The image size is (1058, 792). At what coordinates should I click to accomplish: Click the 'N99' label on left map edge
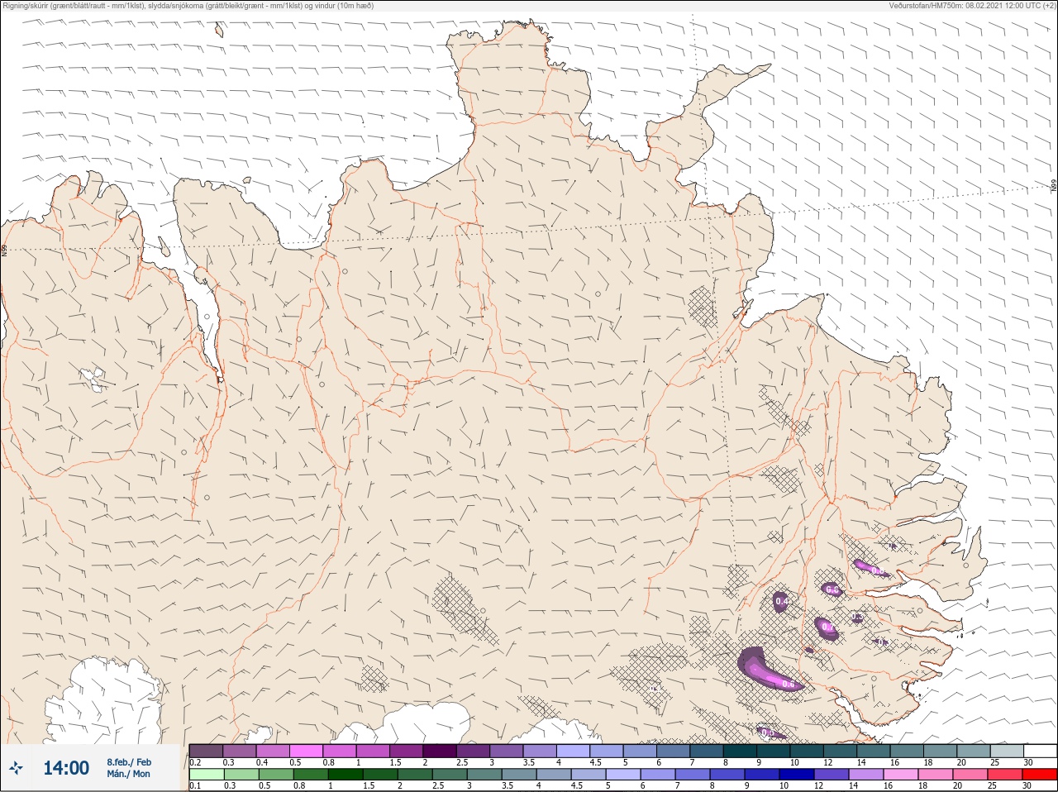4,249
